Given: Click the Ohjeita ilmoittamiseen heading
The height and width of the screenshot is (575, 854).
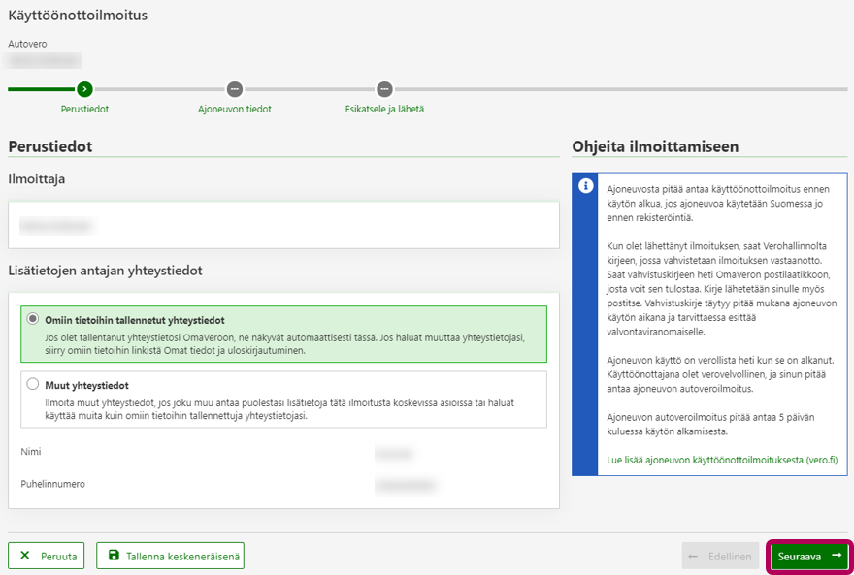Looking at the screenshot, I should tap(655, 146).
